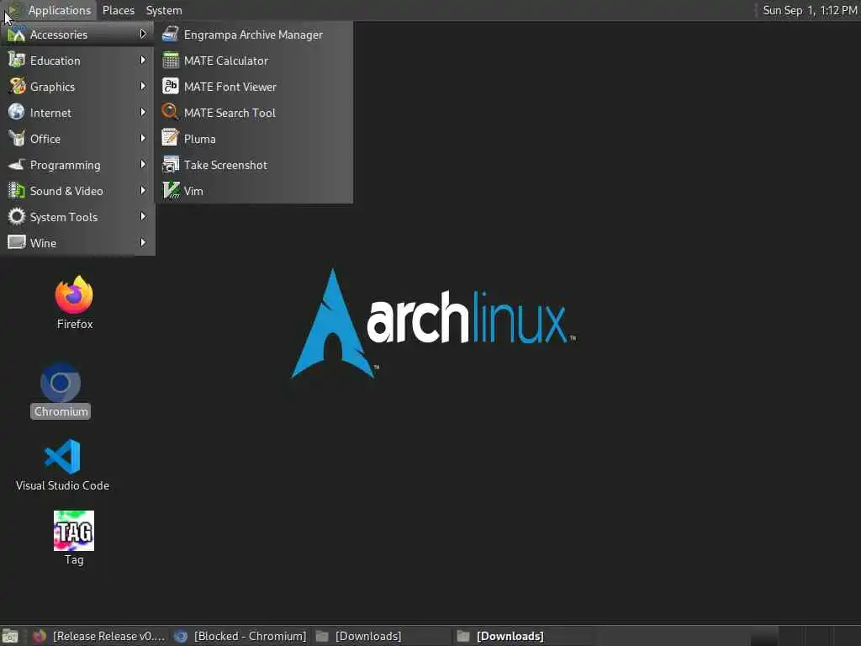This screenshot has height=646, width=861.
Task: Choose System Tools menu entry
Action: [x=77, y=216]
